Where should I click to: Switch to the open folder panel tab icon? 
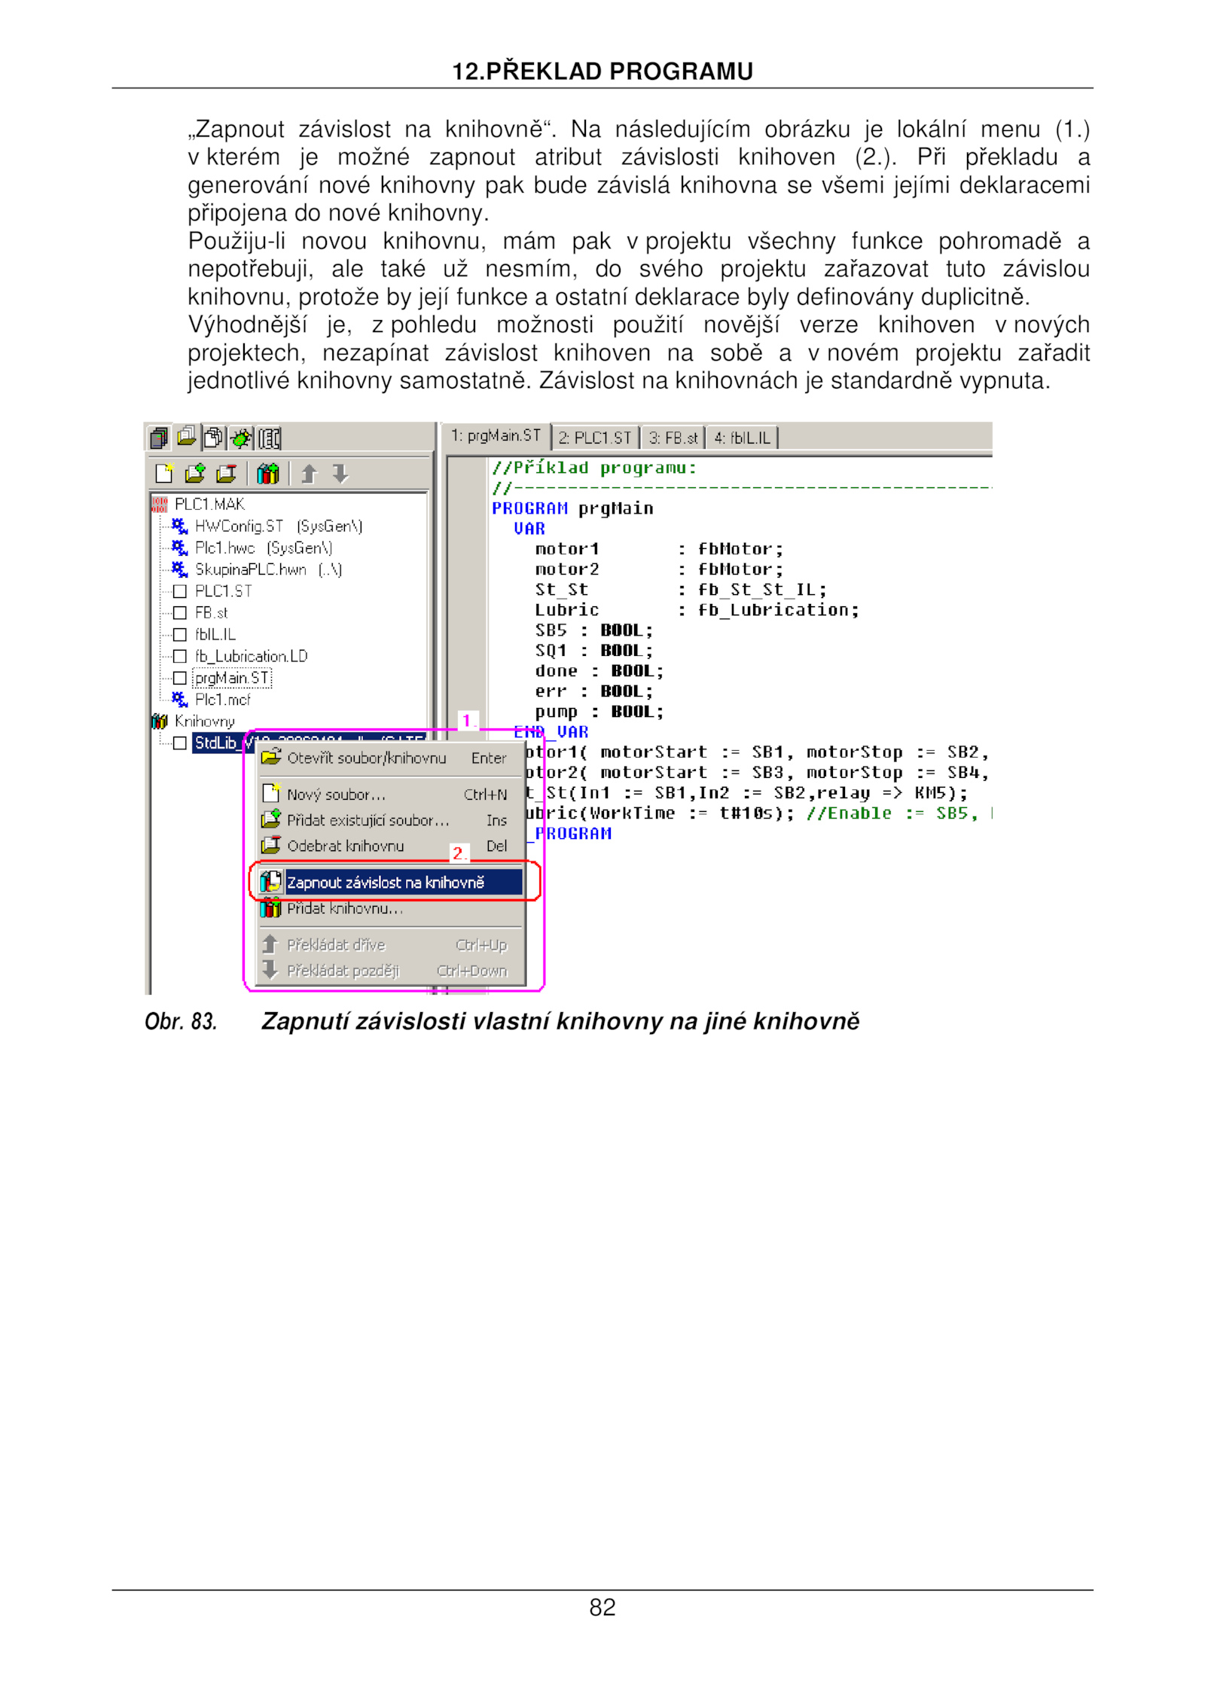pyautogui.click(x=186, y=436)
